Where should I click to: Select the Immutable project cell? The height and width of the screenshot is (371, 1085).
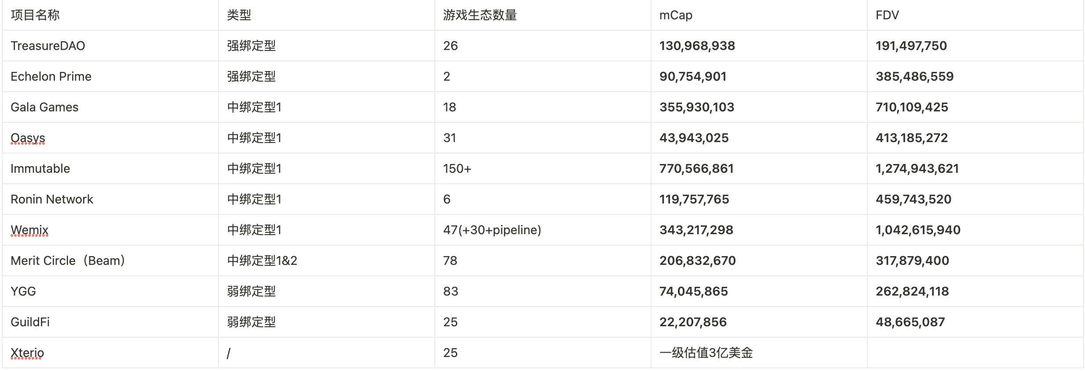point(40,169)
